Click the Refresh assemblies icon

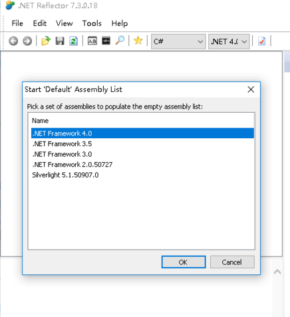click(73, 41)
